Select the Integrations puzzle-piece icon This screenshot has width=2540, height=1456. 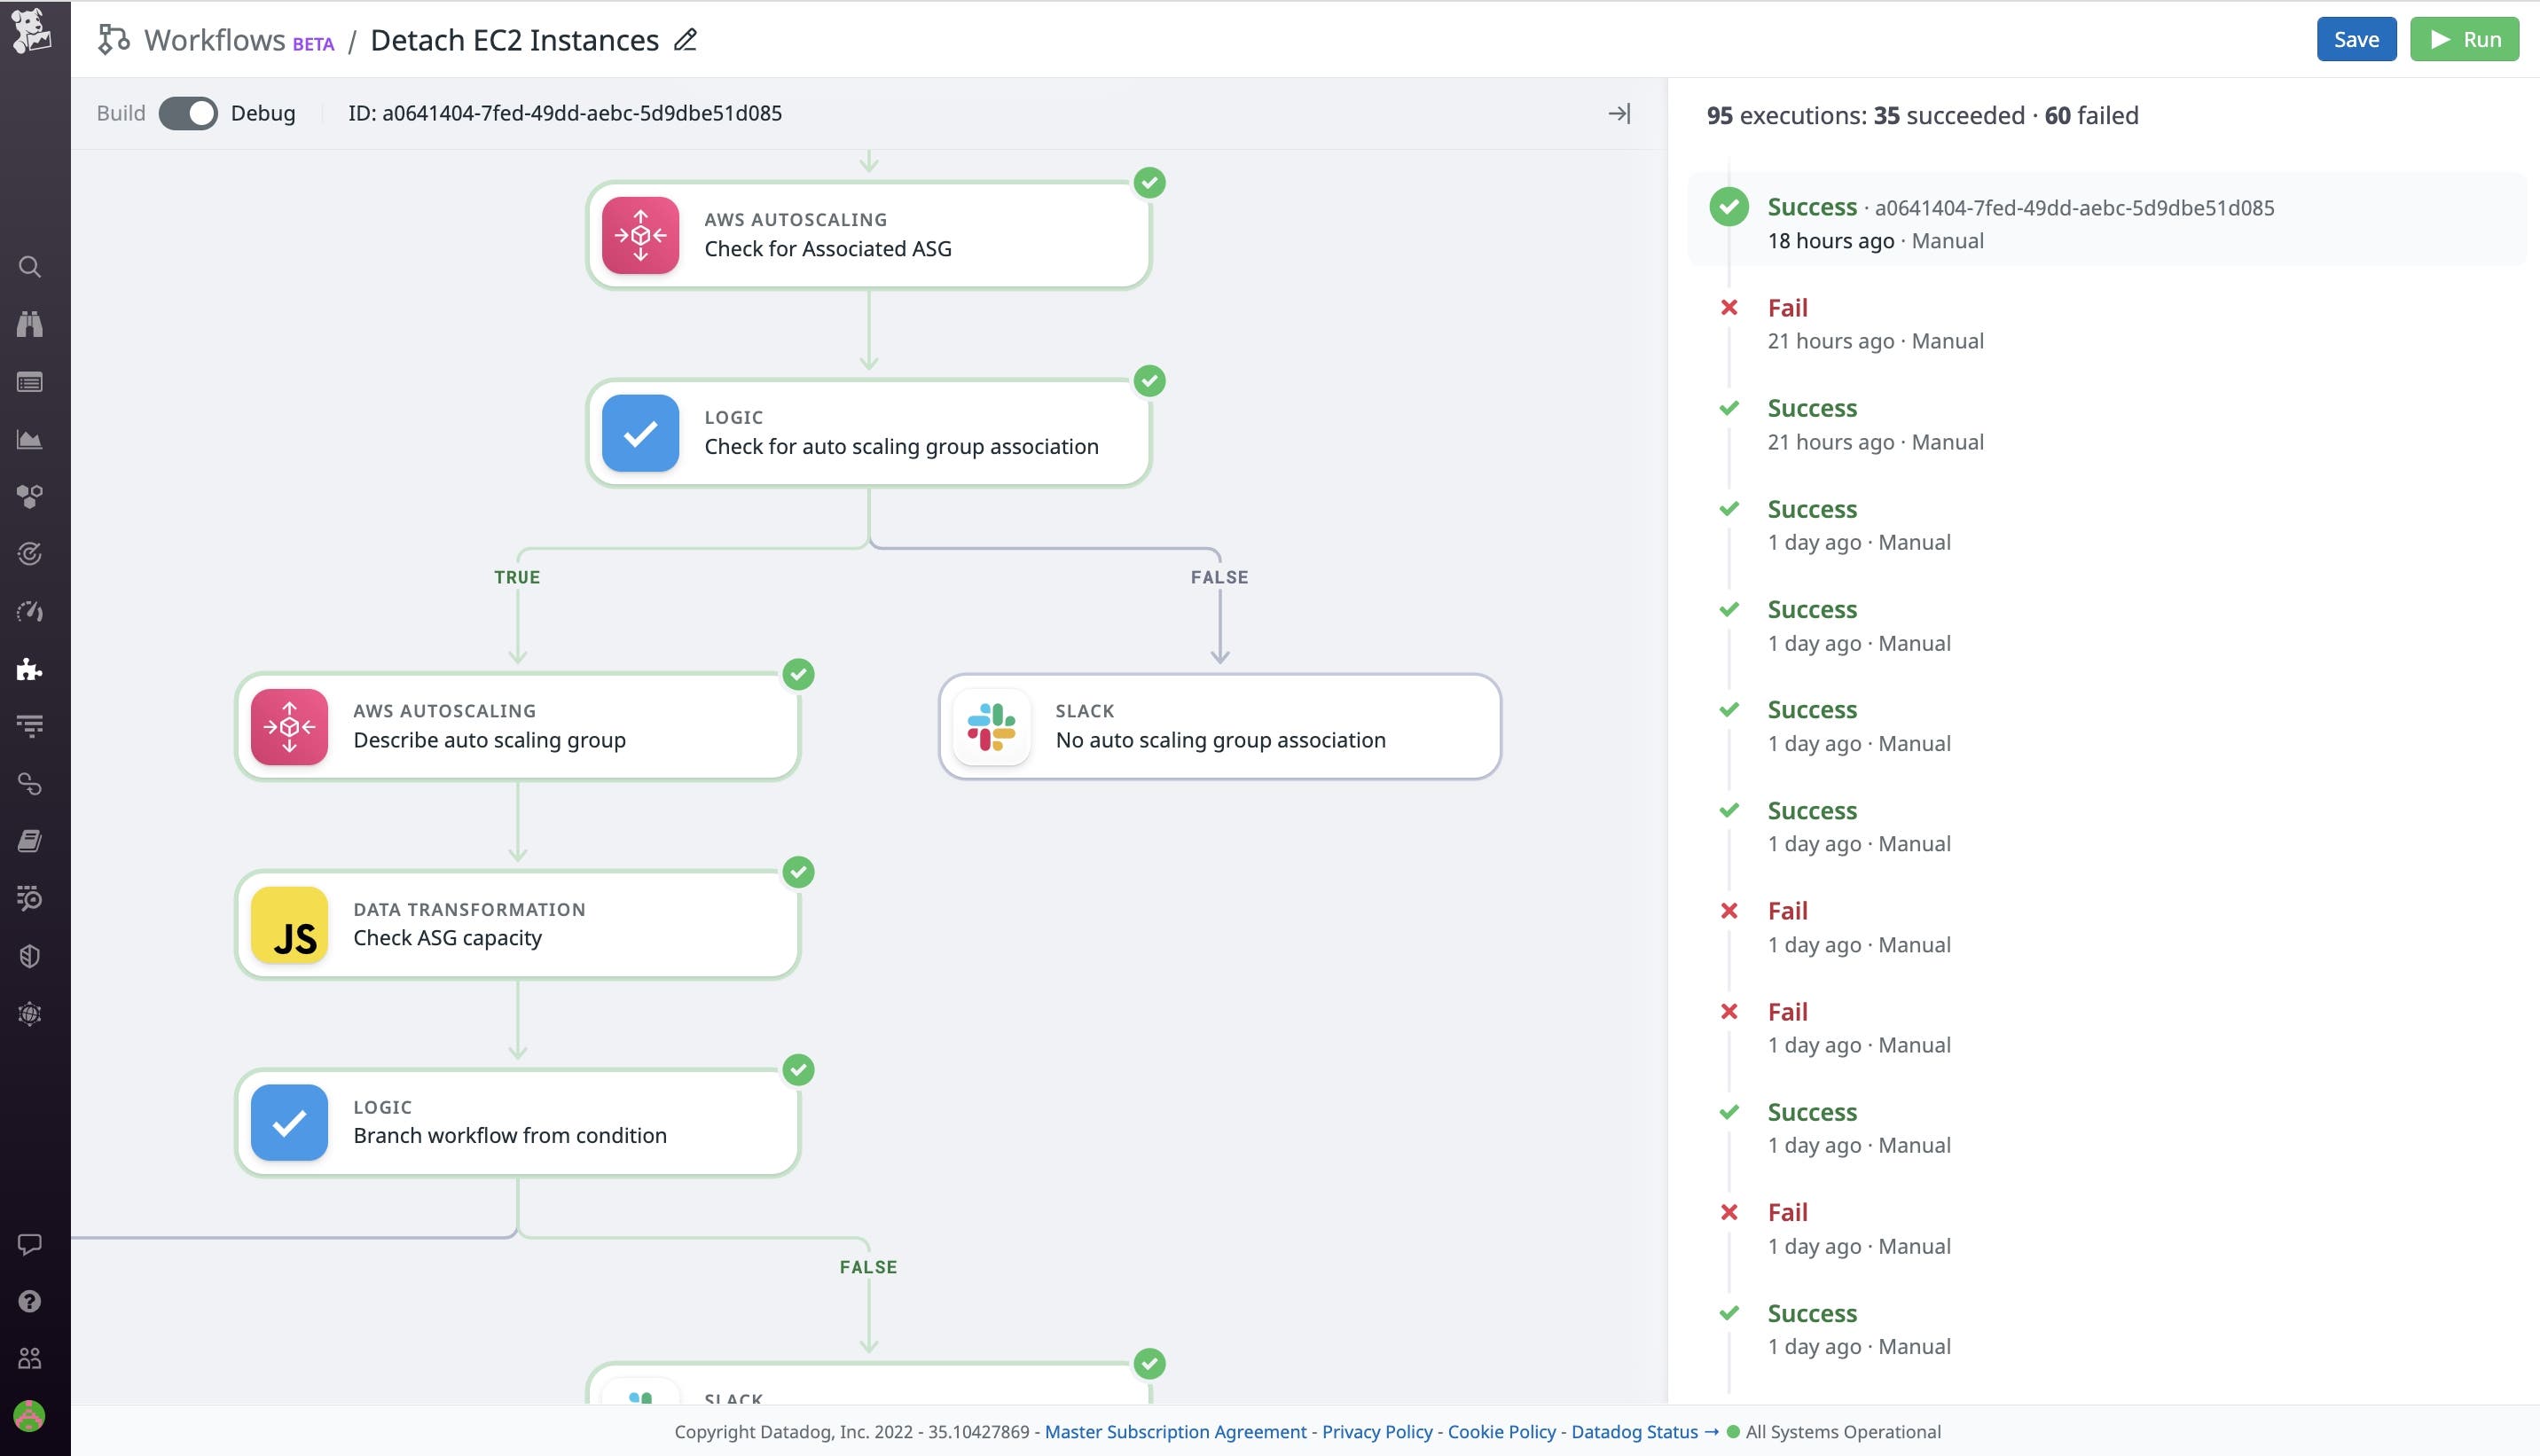click(x=30, y=669)
